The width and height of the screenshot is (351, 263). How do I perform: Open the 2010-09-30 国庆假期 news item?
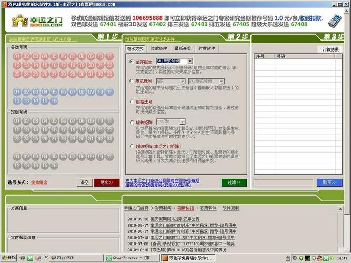[x=175, y=219]
